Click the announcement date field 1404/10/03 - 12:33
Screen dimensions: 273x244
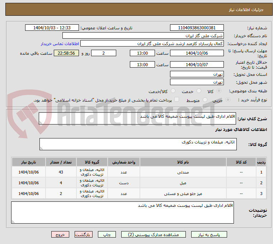(52, 28)
